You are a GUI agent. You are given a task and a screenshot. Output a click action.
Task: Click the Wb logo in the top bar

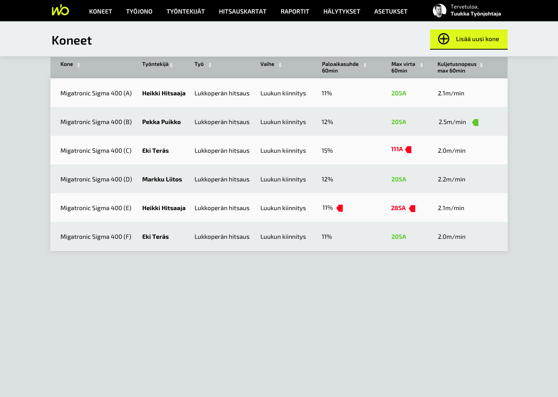(x=60, y=10)
